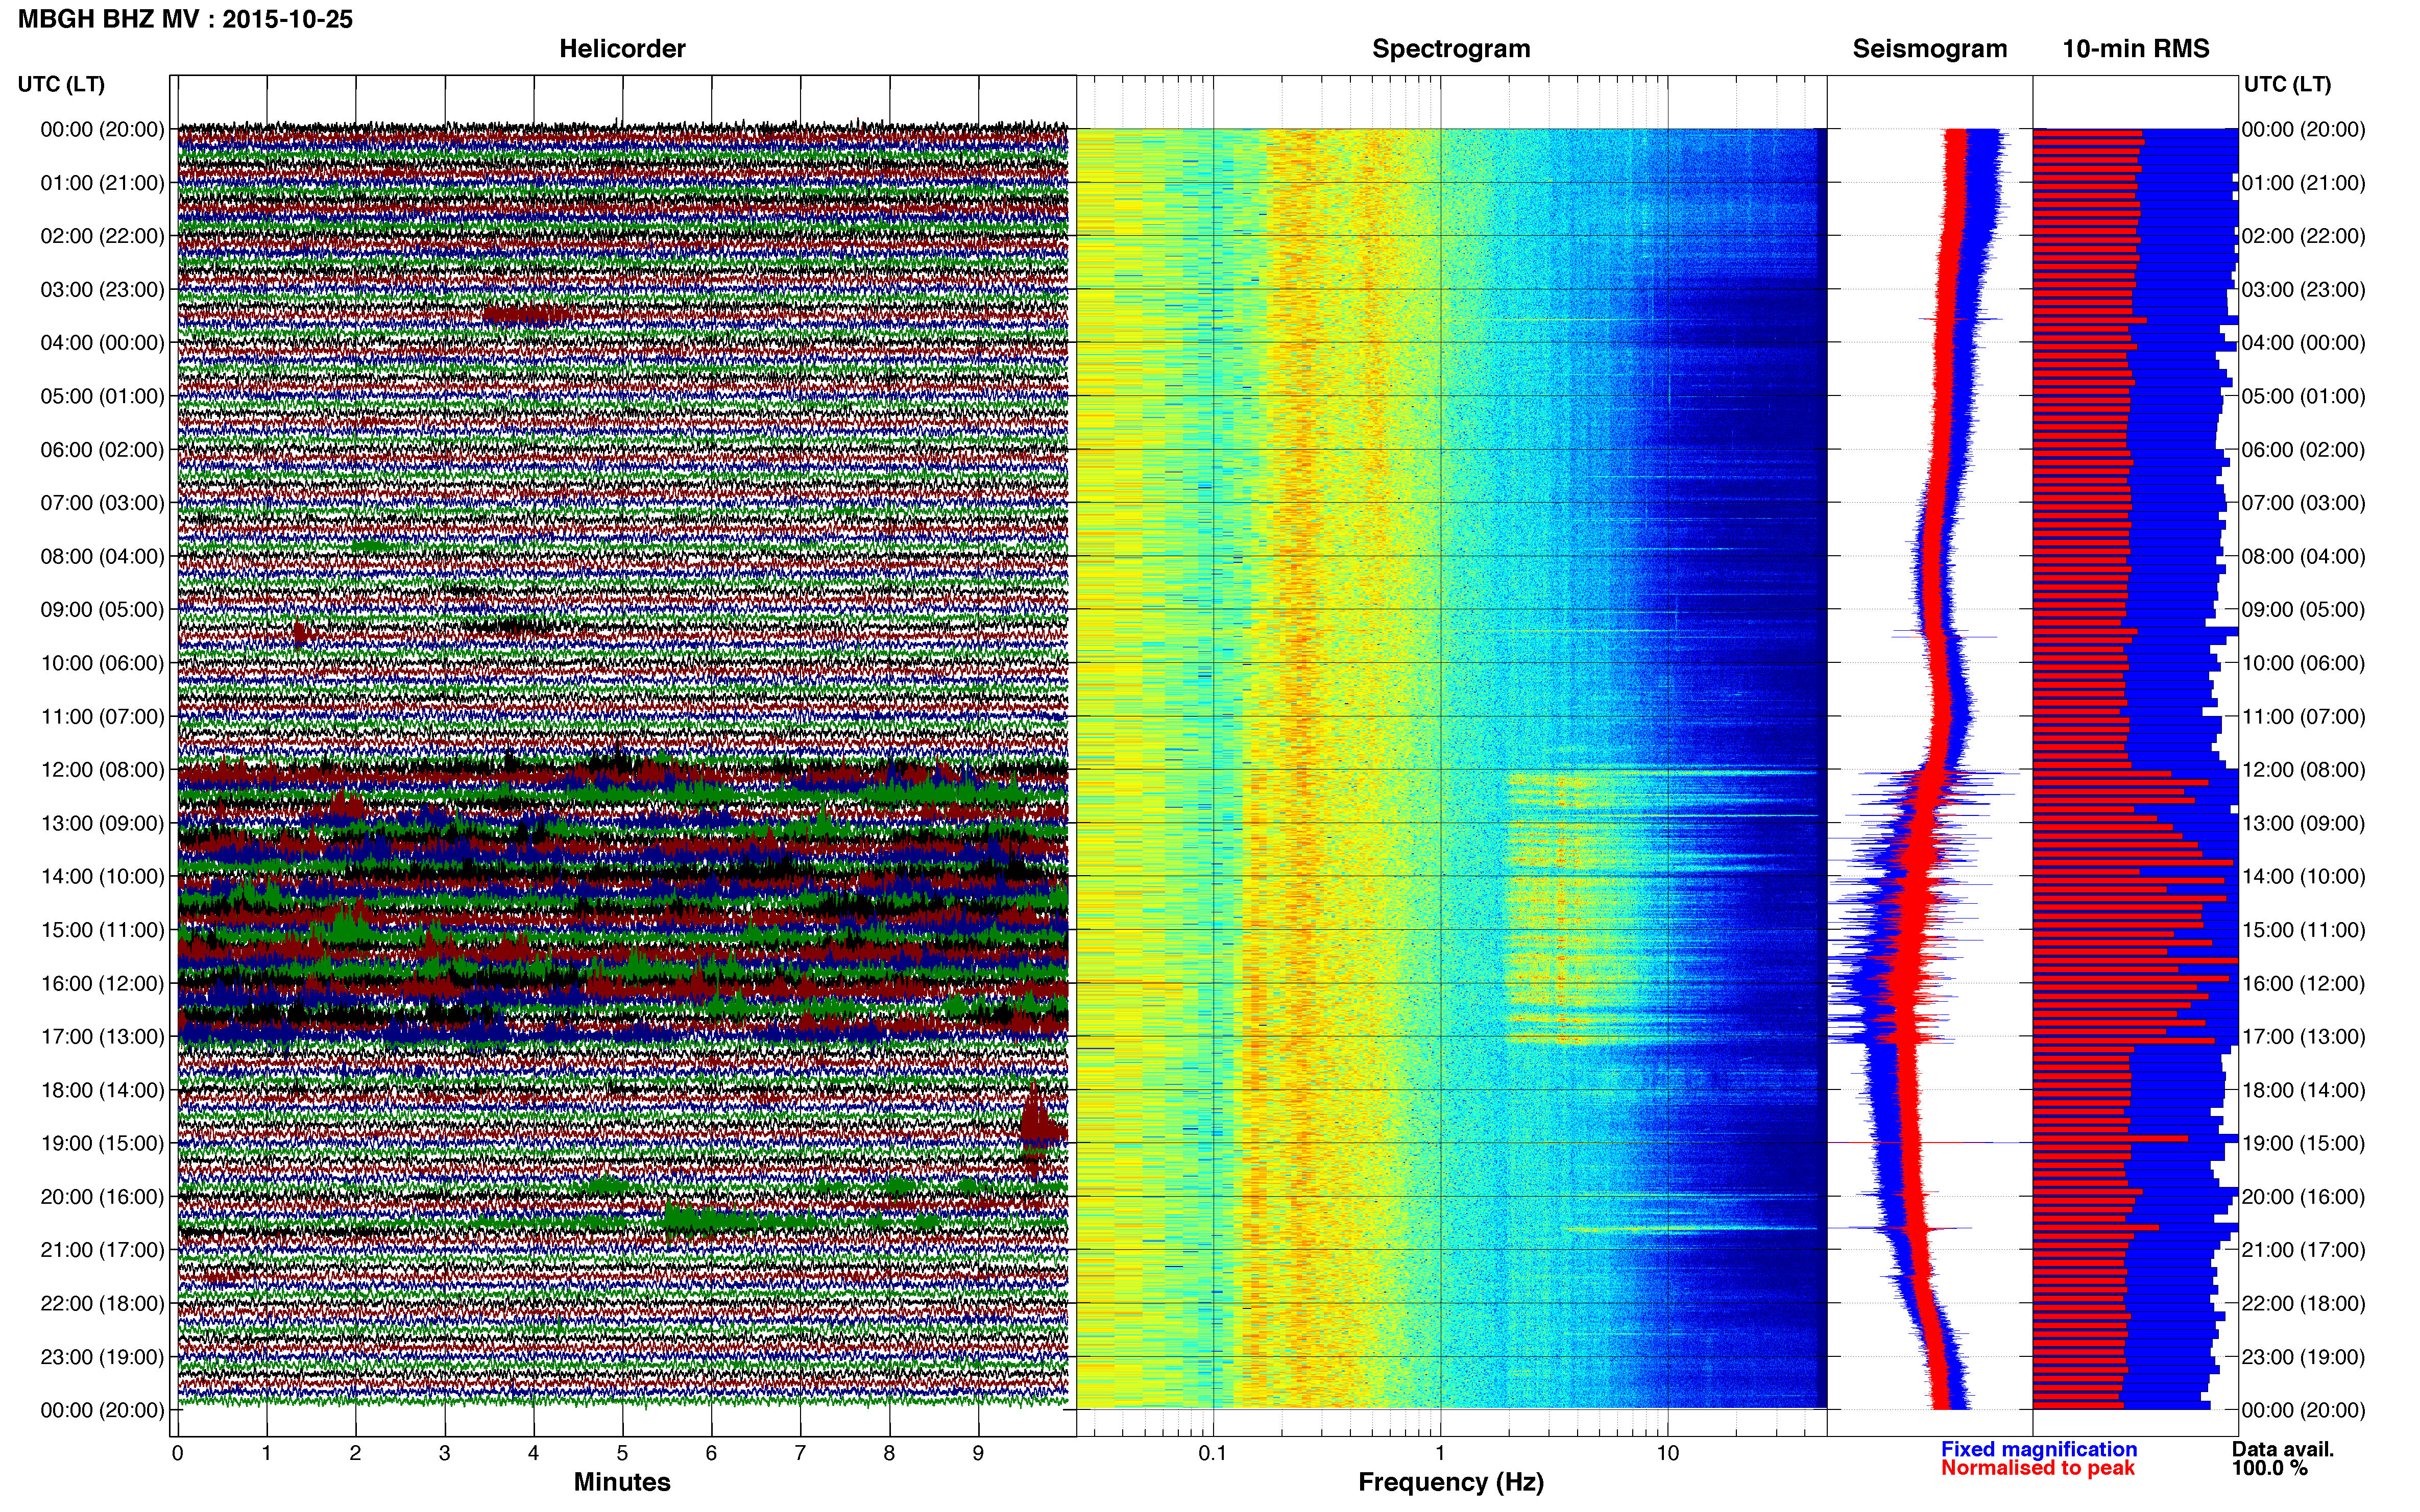This screenshot has width=2420, height=1512.
Task: Click helicorder minute tick '5'
Action: point(622,1454)
